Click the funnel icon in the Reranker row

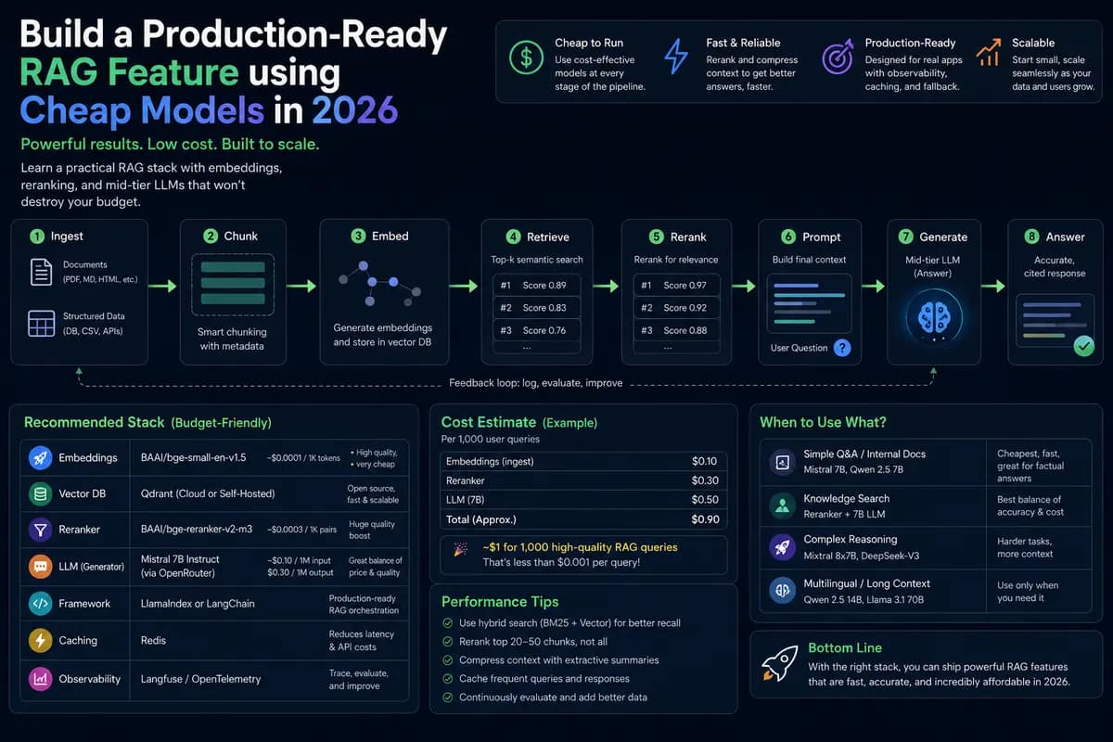[x=41, y=530]
